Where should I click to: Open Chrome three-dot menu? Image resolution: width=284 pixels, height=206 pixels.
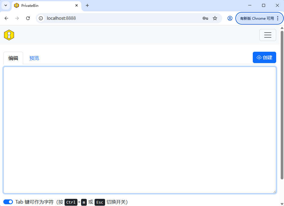(278, 18)
